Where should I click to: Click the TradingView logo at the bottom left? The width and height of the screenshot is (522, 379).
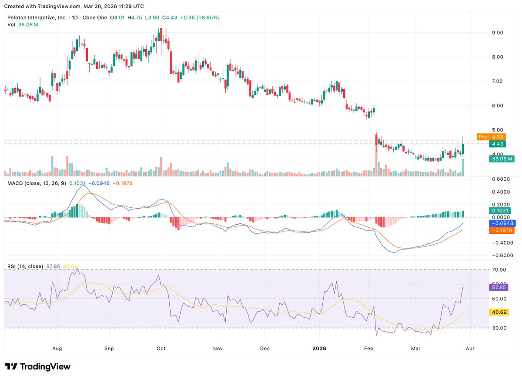point(37,366)
